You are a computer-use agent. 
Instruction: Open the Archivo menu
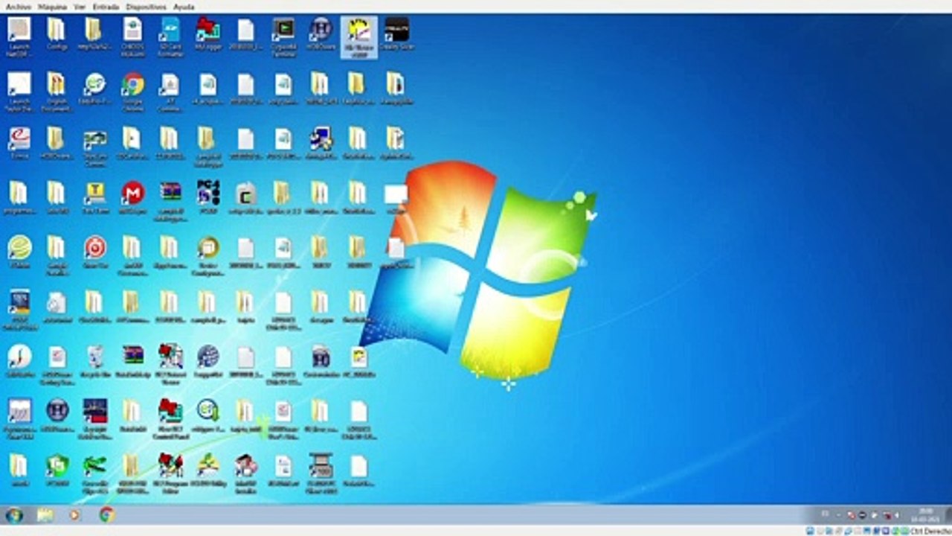[19, 7]
